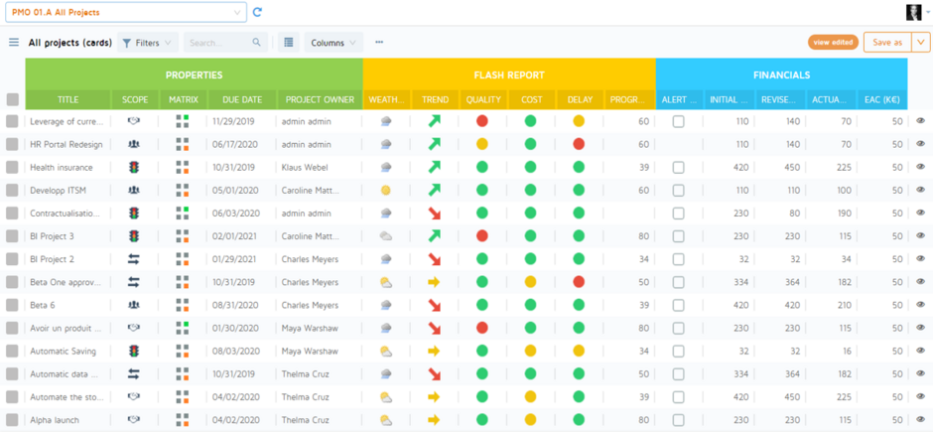
Task: Open the three-dots more options menu
Action: click(x=379, y=43)
